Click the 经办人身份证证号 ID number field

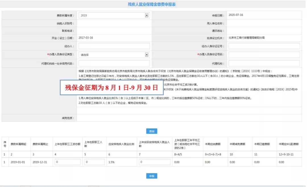click(x=264, y=46)
